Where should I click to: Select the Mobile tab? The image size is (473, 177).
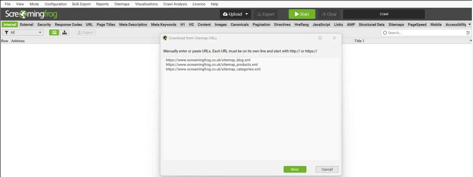(x=436, y=24)
